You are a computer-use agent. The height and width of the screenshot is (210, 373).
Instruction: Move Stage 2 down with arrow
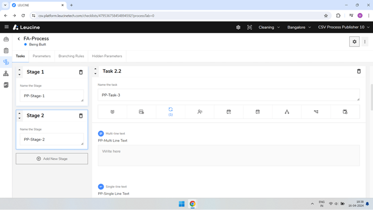(x=20, y=118)
